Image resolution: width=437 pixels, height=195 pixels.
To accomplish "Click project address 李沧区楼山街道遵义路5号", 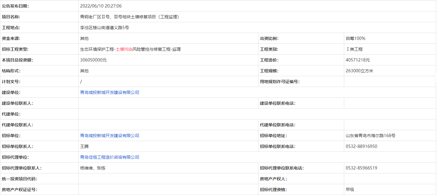I will point(105,28).
